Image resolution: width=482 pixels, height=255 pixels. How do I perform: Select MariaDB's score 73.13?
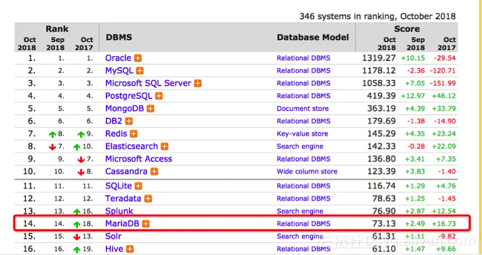(383, 224)
